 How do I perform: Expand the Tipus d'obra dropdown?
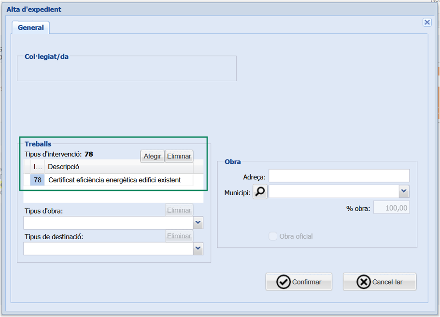pos(198,223)
